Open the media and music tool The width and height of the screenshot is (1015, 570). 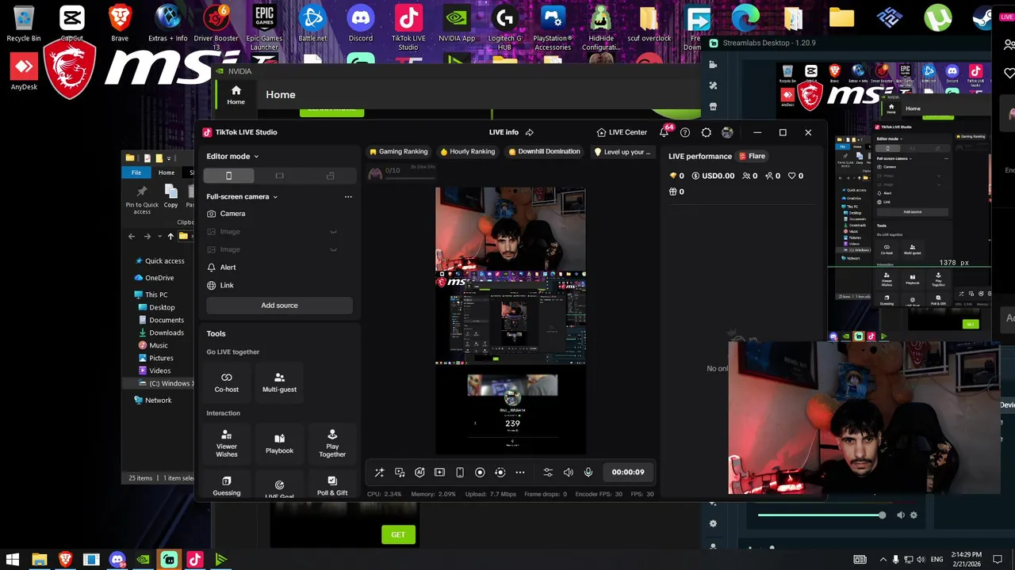pyautogui.click(x=400, y=473)
